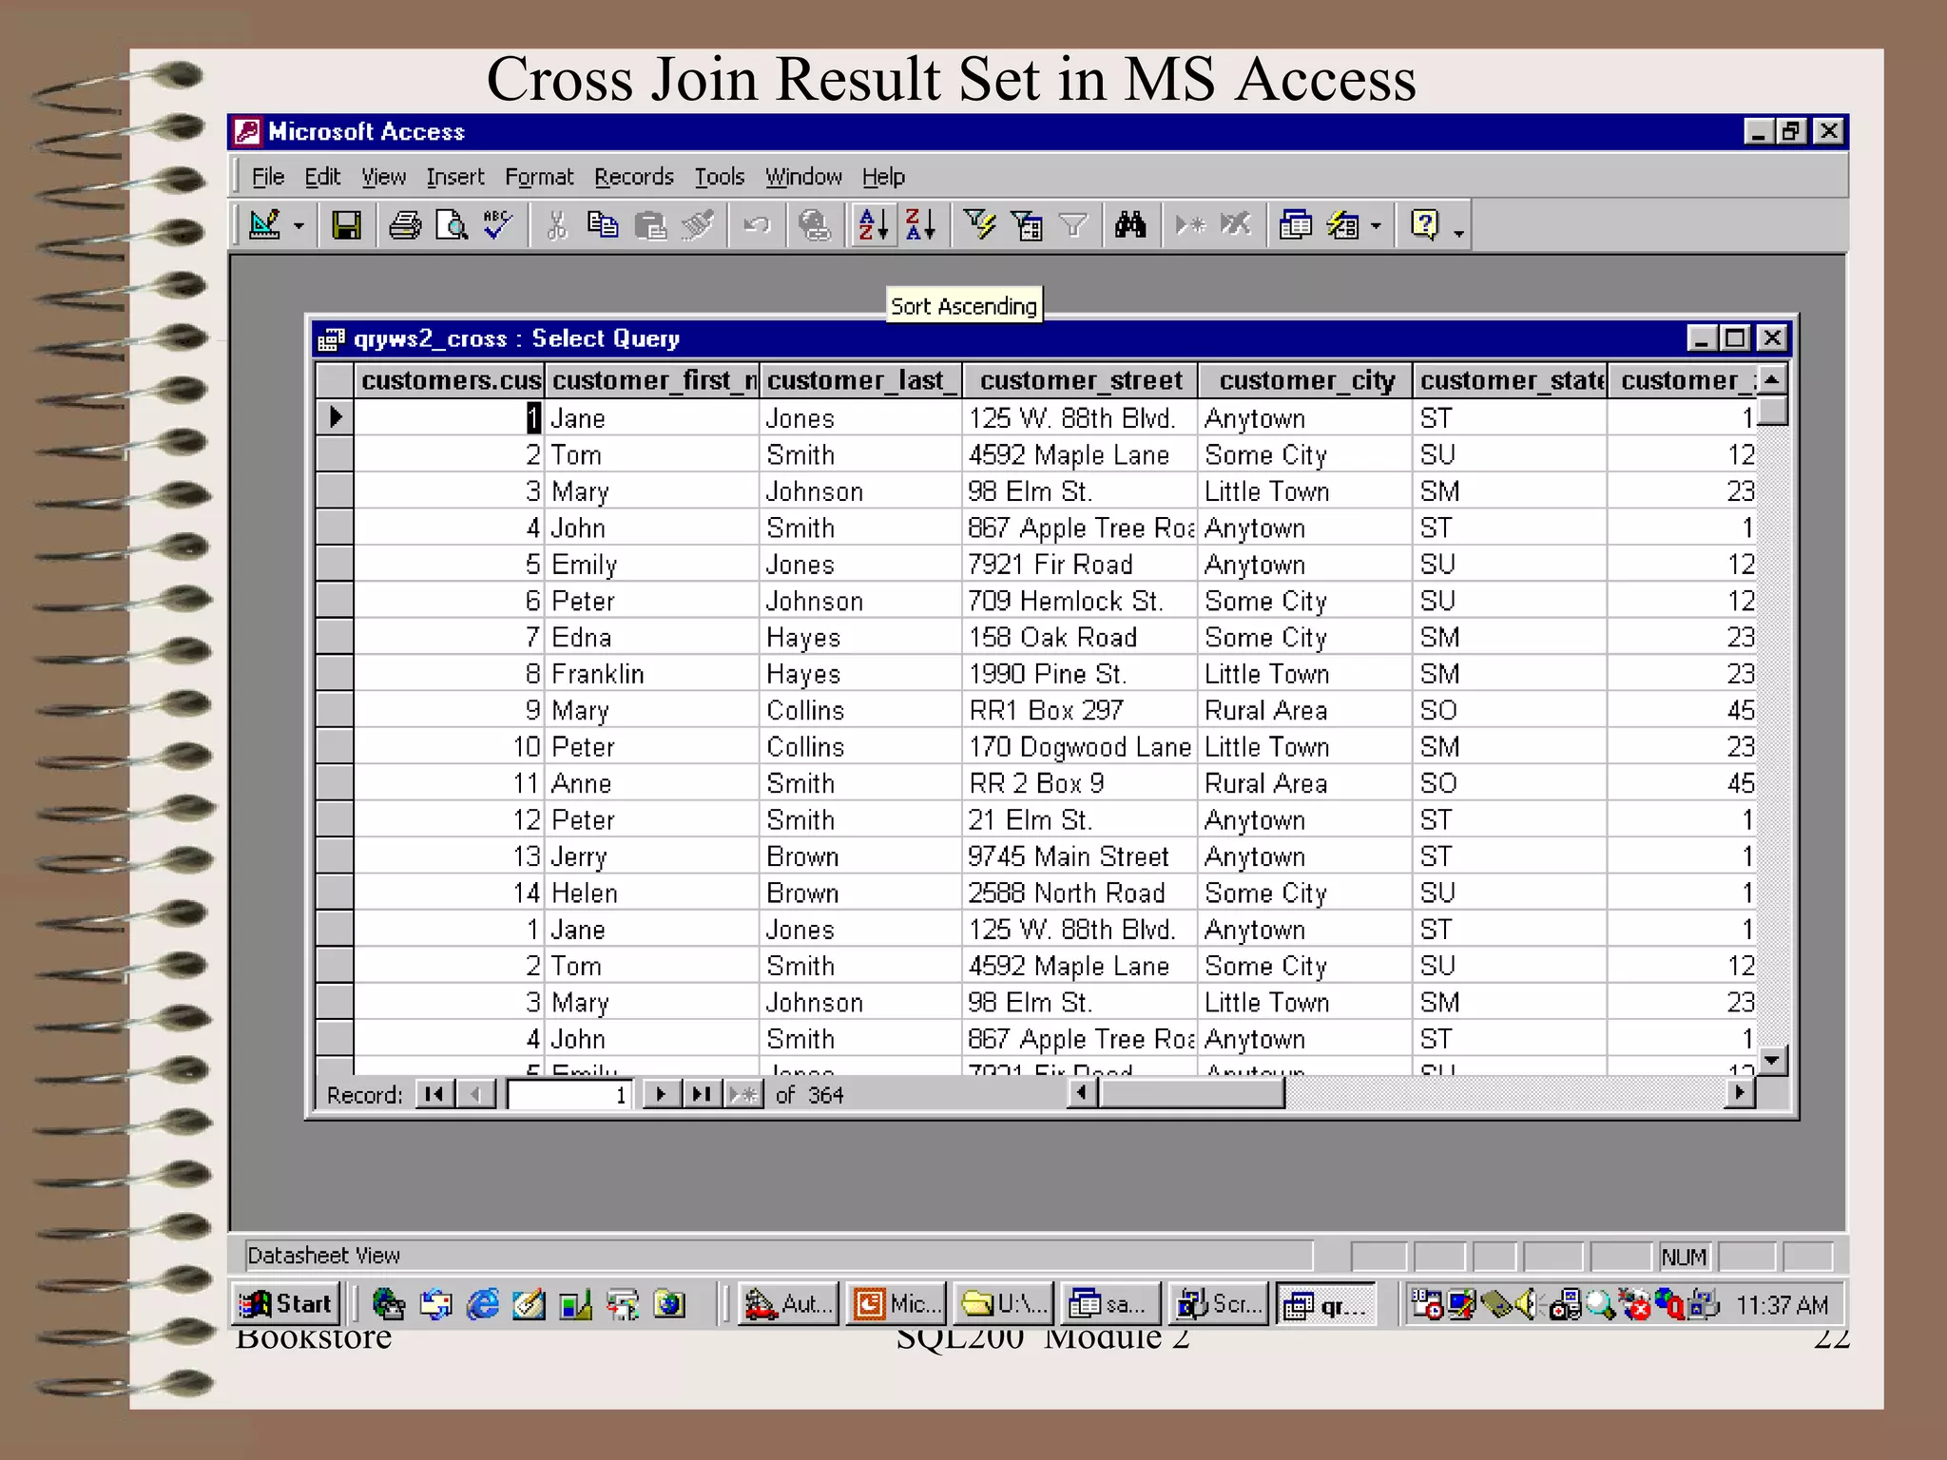
Task: Click the Find binoculars icon
Action: coord(1130,225)
